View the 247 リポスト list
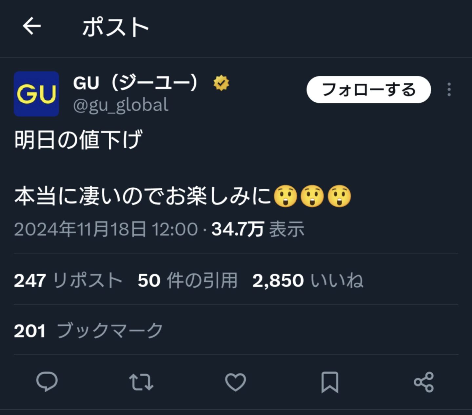The image size is (472, 415). (x=68, y=280)
